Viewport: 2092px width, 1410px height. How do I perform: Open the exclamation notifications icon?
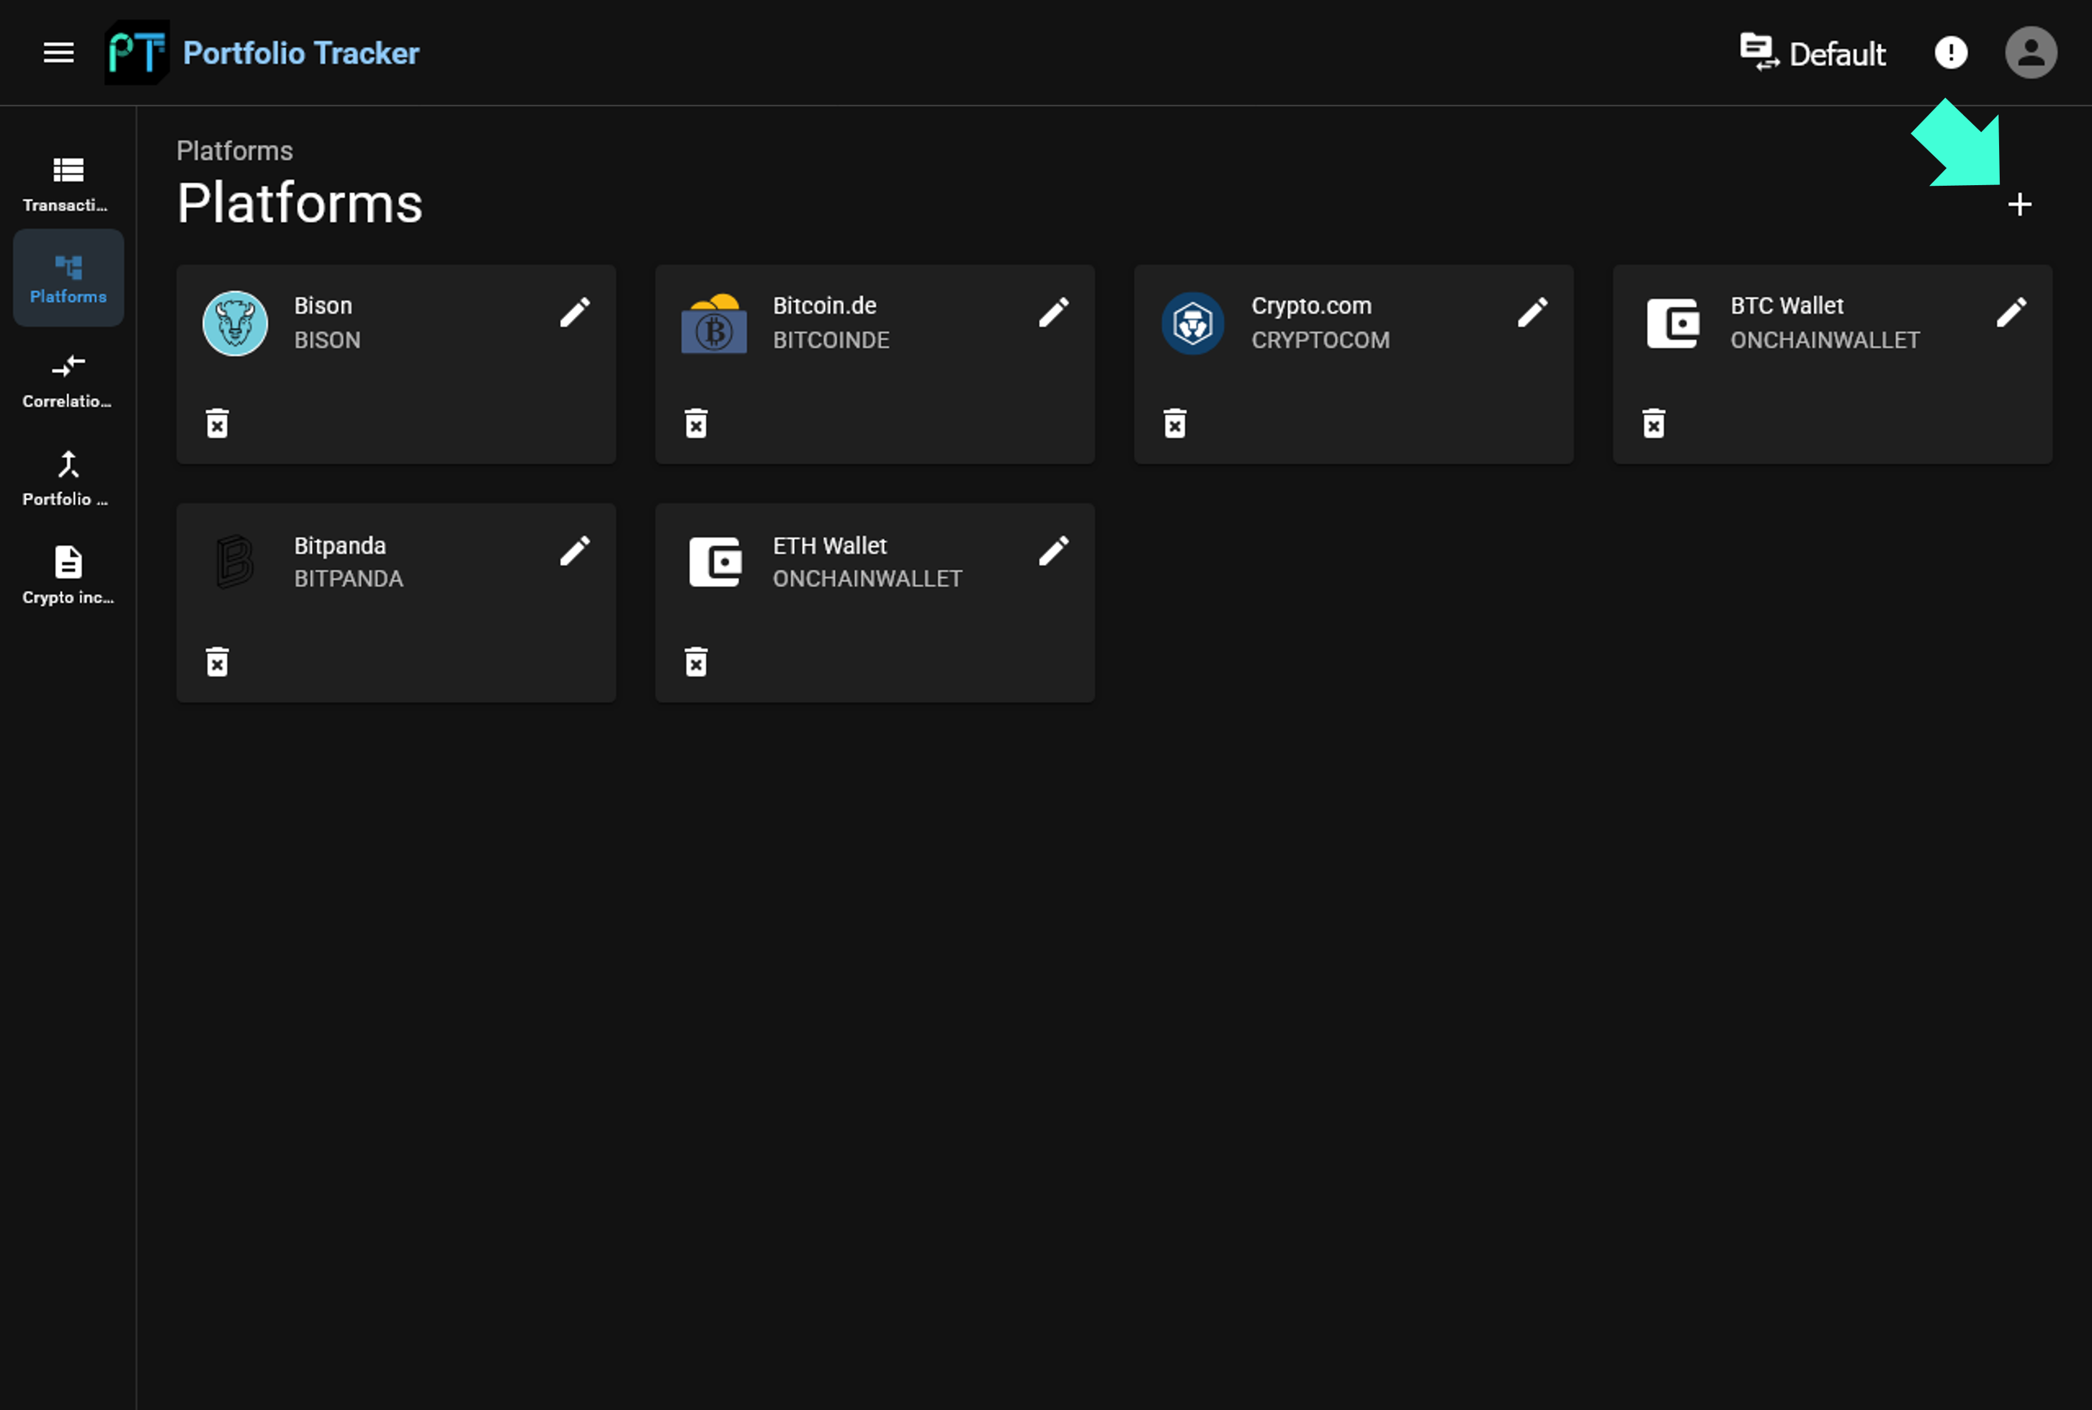(x=1951, y=53)
